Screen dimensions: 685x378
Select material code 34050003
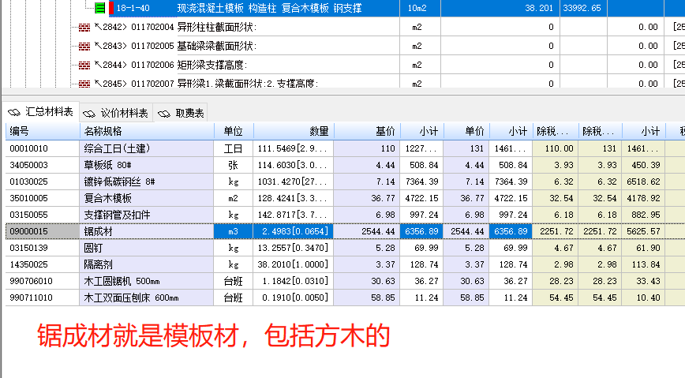tap(43, 165)
